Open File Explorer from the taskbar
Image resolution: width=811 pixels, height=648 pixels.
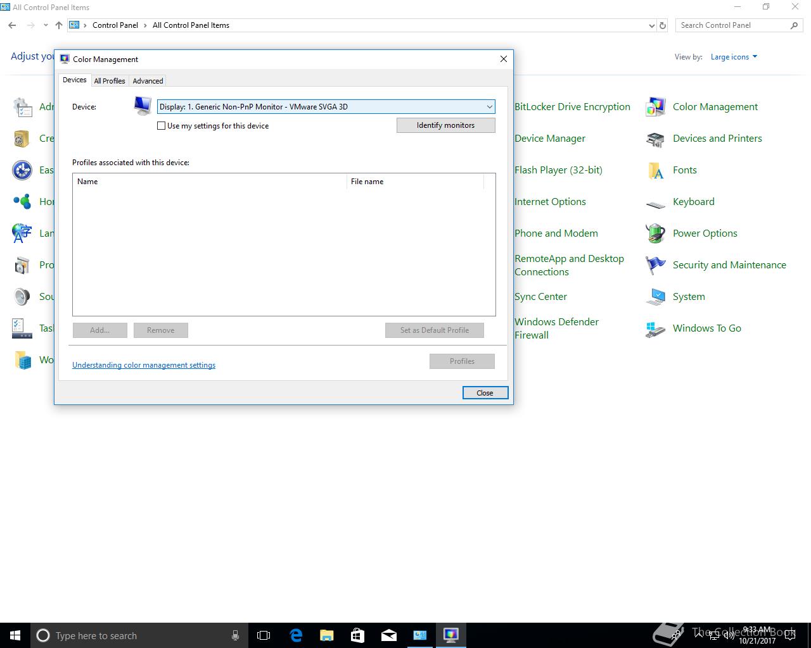point(327,635)
